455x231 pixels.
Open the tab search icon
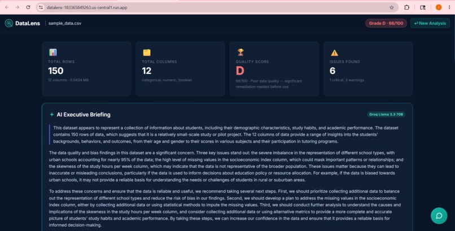(423, 7)
